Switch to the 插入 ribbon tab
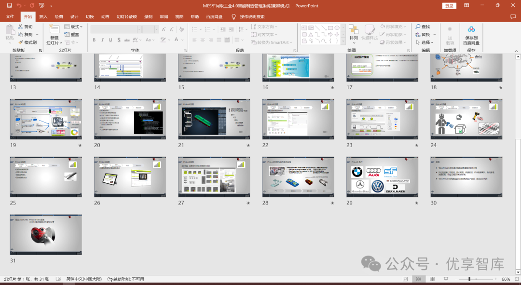This screenshot has width=521, height=285. [x=43, y=16]
